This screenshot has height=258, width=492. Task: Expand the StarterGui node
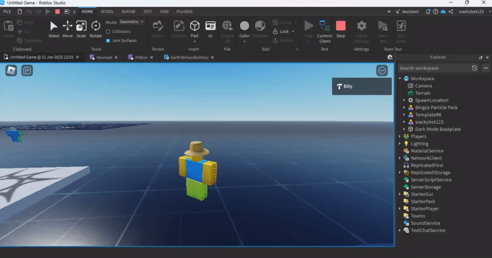coord(400,194)
